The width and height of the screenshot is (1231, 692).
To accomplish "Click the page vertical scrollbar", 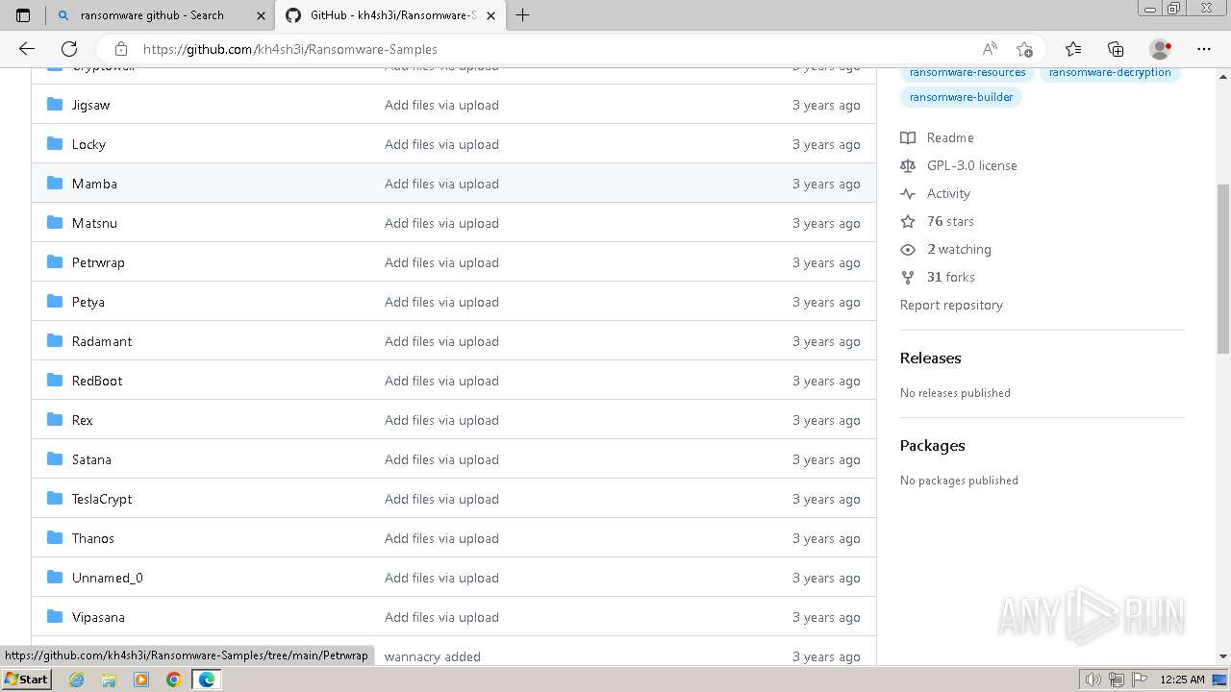I will tap(1223, 267).
